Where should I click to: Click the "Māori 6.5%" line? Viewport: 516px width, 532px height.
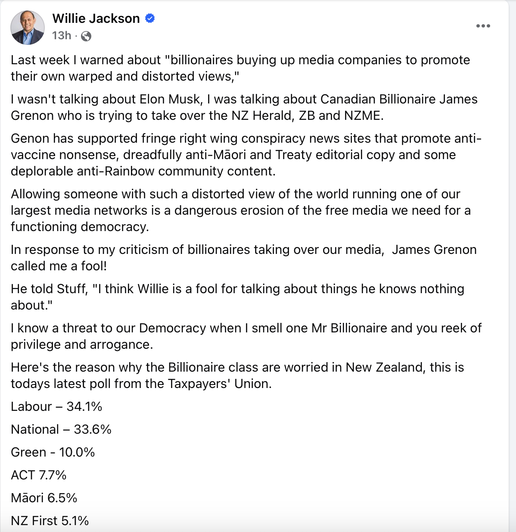pyautogui.click(x=44, y=498)
